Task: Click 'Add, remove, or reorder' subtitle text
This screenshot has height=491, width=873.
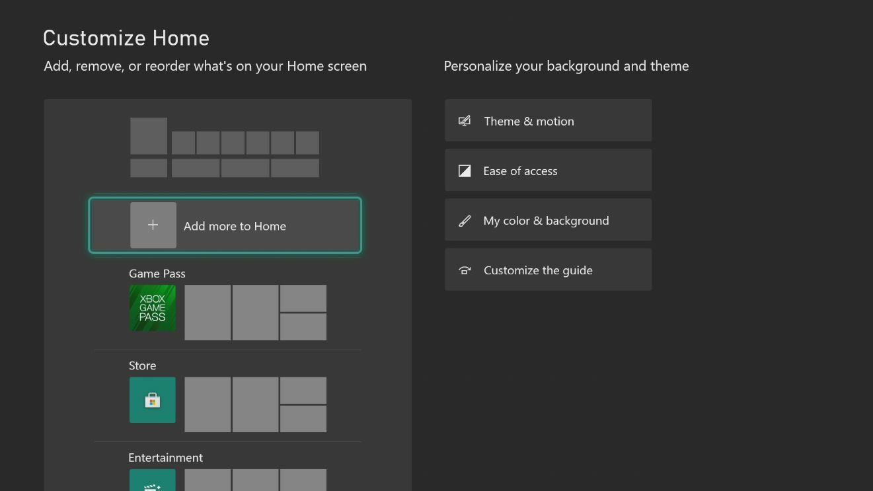Action: point(206,66)
